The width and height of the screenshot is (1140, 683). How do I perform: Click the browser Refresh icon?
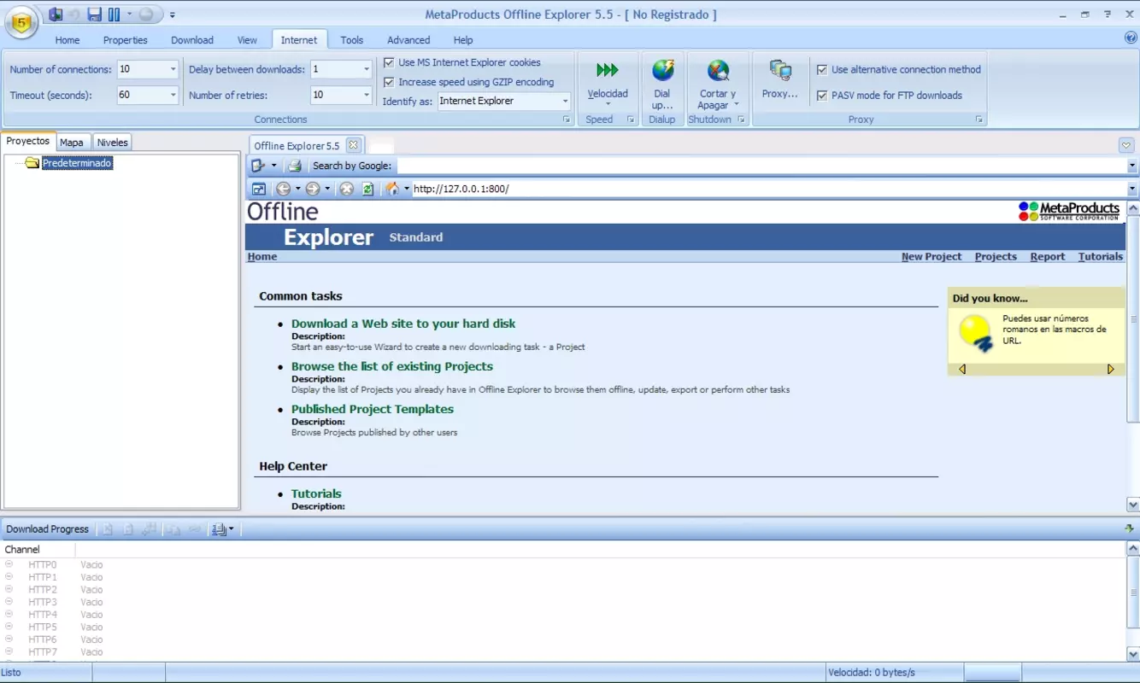pyautogui.click(x=367, y=189)
